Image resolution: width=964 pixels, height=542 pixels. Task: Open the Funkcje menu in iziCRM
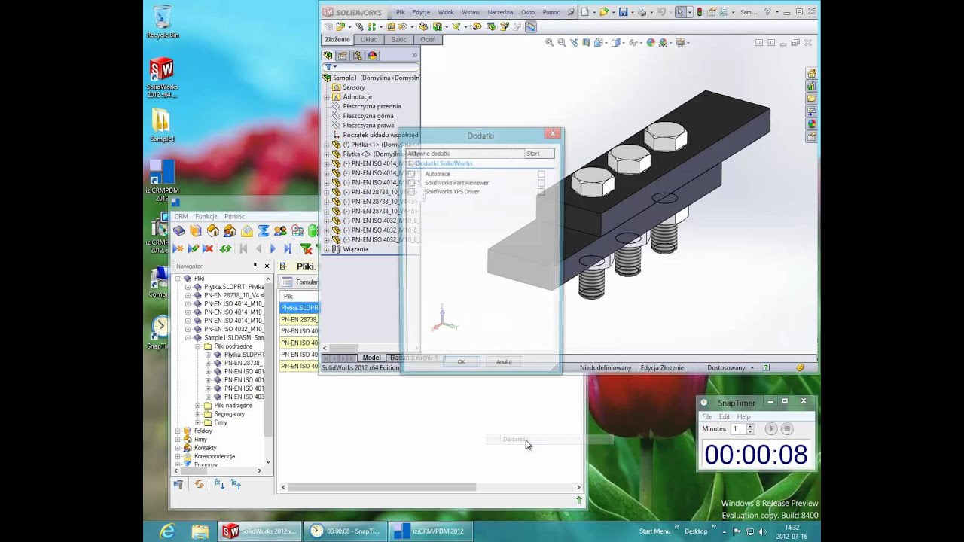(206, 216)
